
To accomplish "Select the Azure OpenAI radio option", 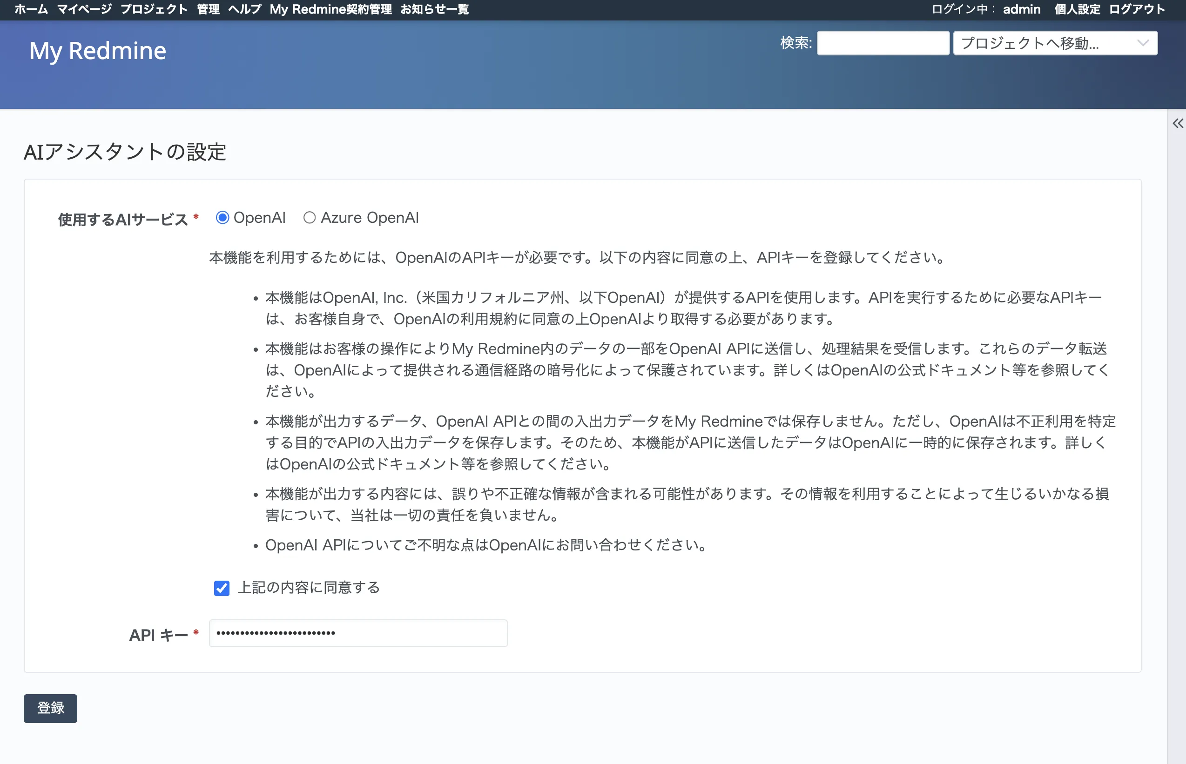I will (310, 218).
